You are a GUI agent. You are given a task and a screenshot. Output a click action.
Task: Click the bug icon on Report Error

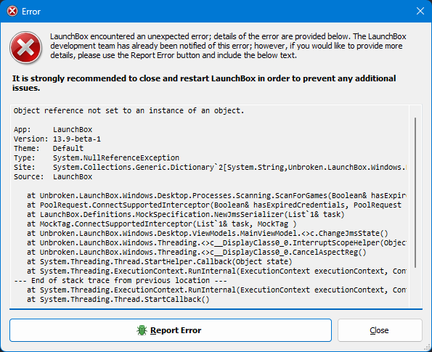(x=142, y=330)
